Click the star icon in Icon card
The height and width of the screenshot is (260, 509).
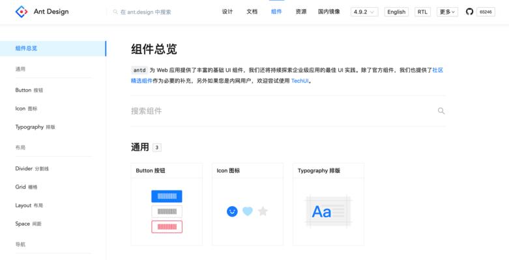coord(263,211)
